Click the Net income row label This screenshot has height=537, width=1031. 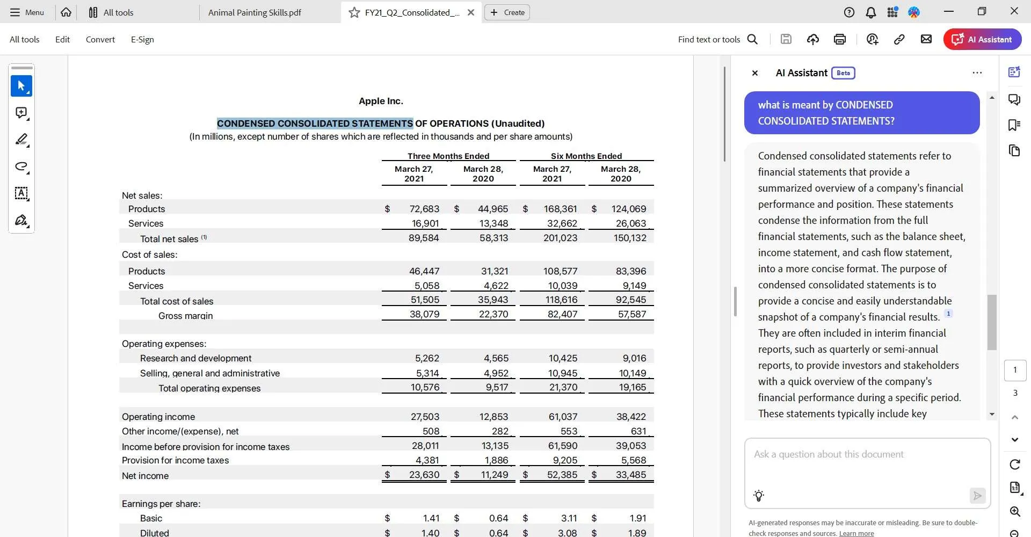[145, 476]
